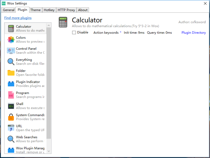This screenshot has width=210, height=158.
Task: Open the Theme tab
Action: 36,10
